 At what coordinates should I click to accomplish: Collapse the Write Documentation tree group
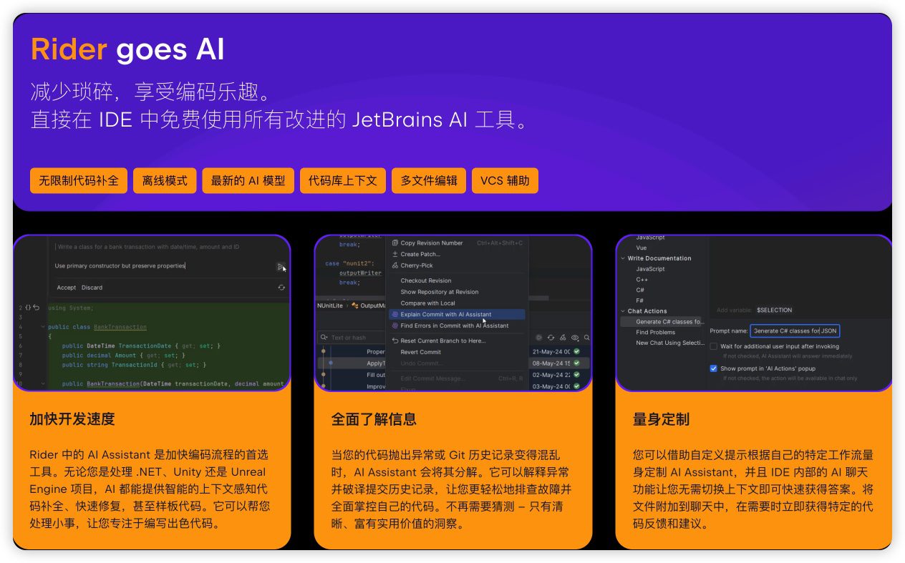coord(623,258)
